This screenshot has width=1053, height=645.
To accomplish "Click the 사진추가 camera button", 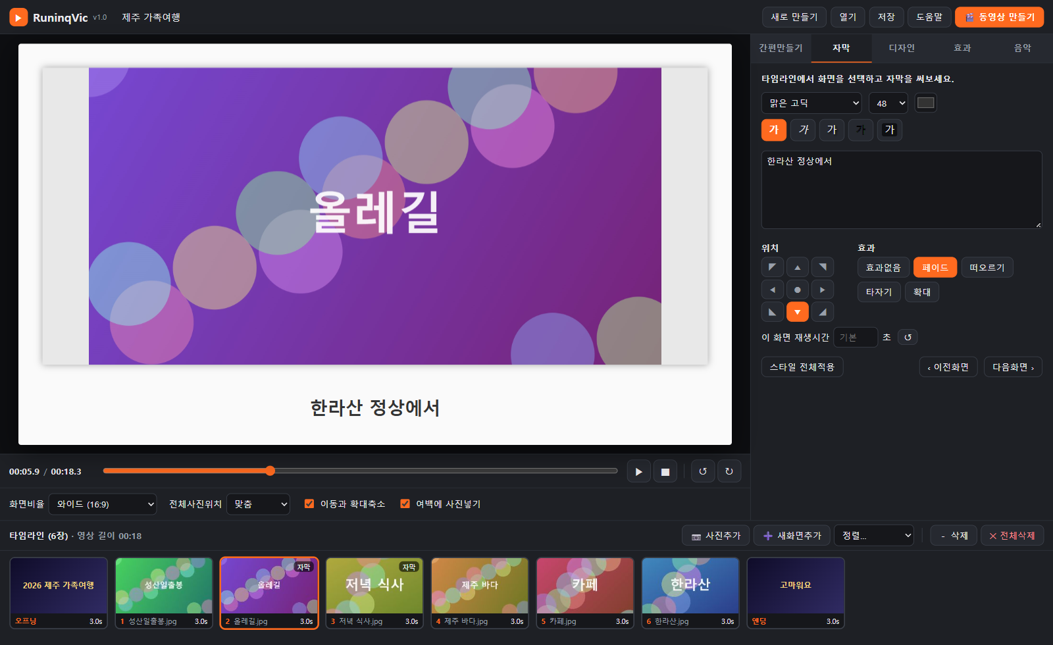I will click(716, 536).
